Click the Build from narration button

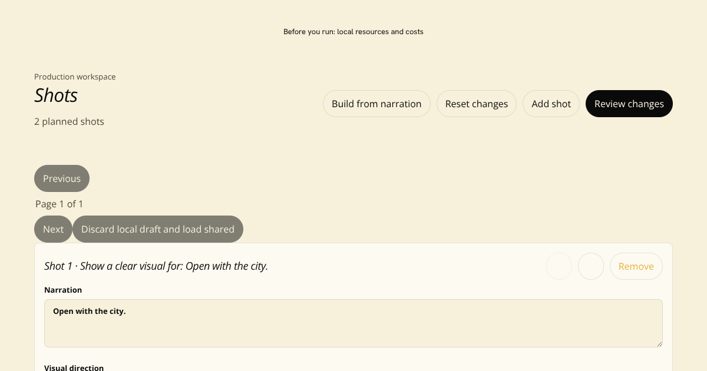(376, 104)
